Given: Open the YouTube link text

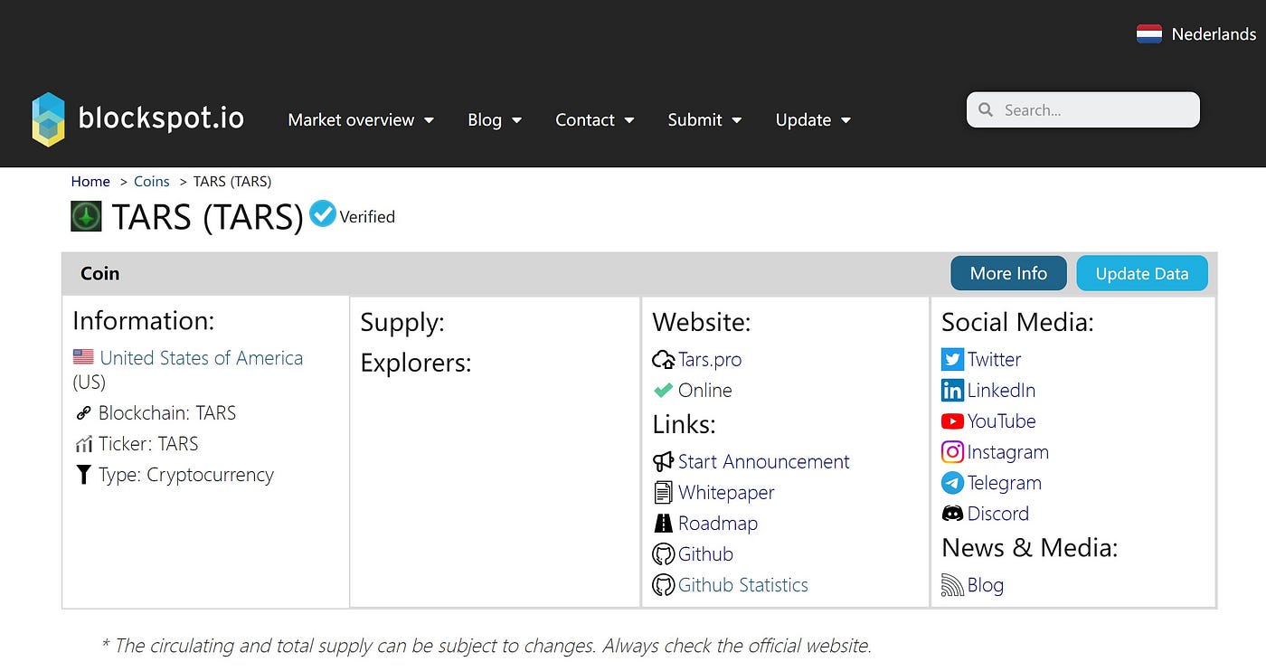Looking at the screenshot, I should click(1001, 421).
